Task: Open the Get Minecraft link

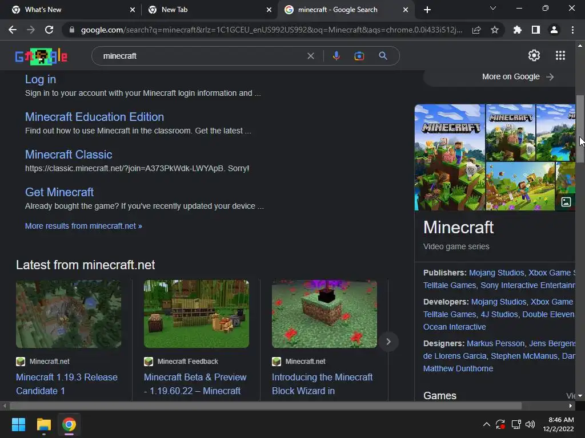Action: (x=59, y=192)
